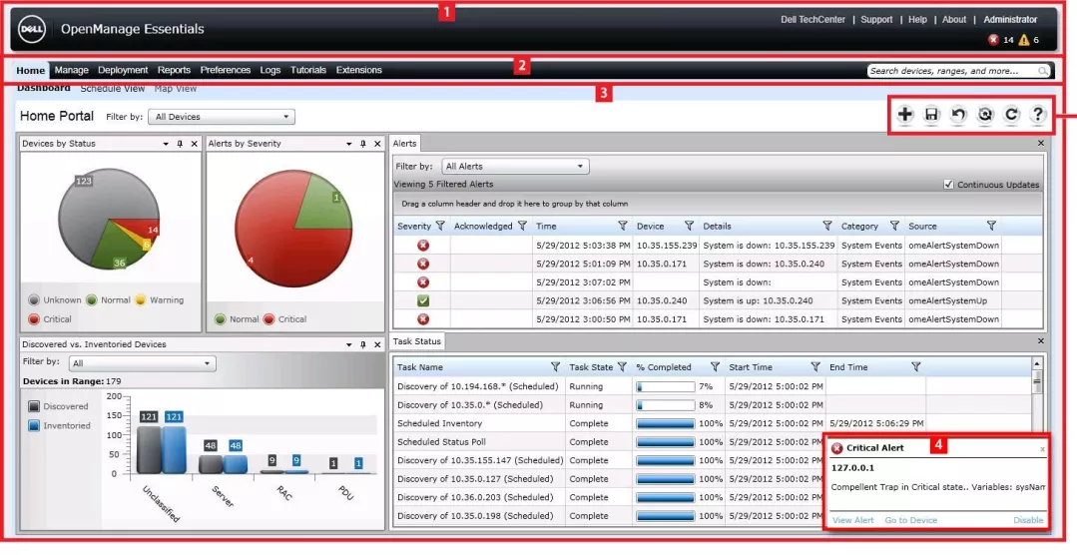This screenshot has width=1077, height=555.
Task: Open the Reports menu
Action: point(174,70)
